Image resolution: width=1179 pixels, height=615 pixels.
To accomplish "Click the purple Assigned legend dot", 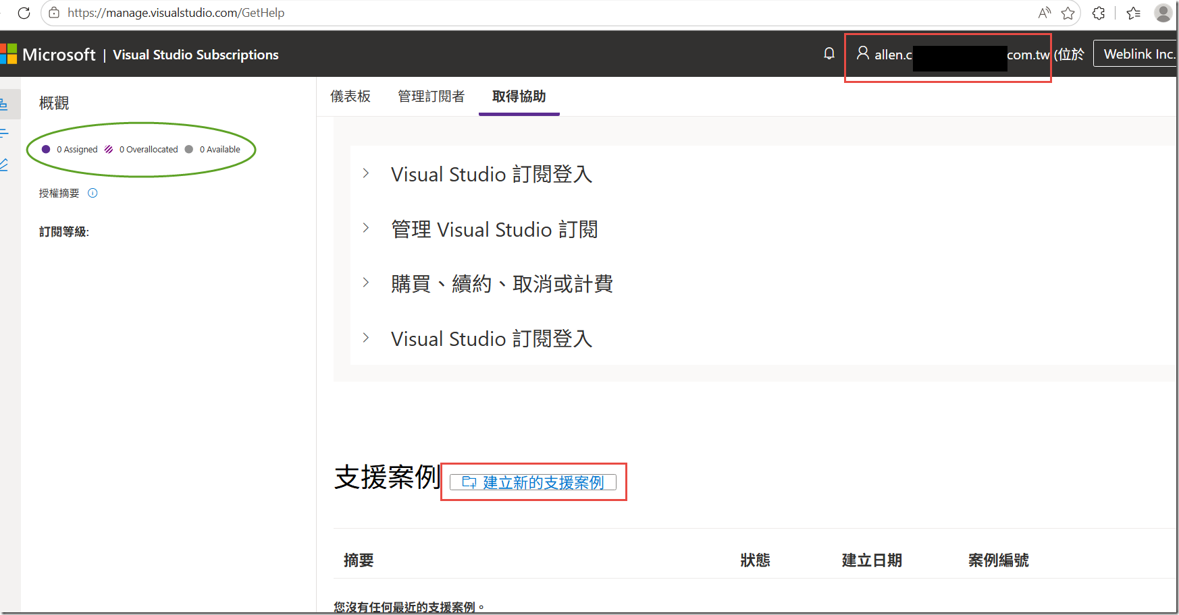I will [46, 149].
